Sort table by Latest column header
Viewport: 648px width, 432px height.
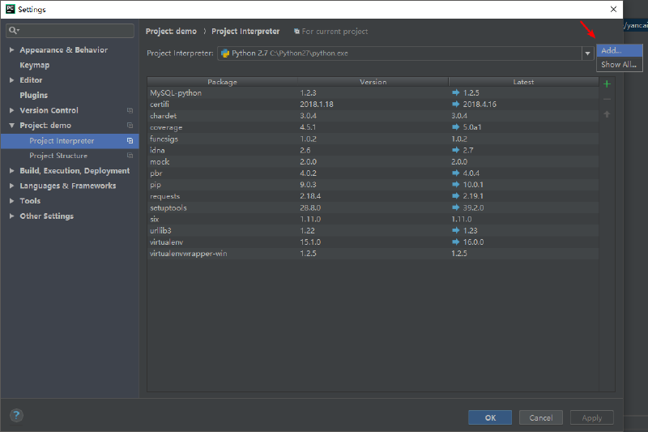pyautogui.click(x=523, y=82)
